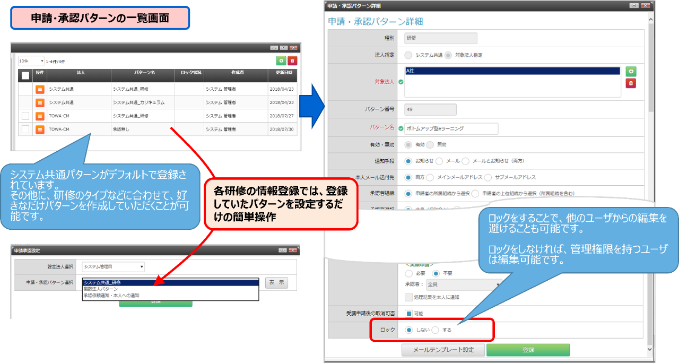Image resolution: width=679 pixels, height=363 pixels.
Task: Open operation menu for 承認無し row
Action: (x=40, y=129)
